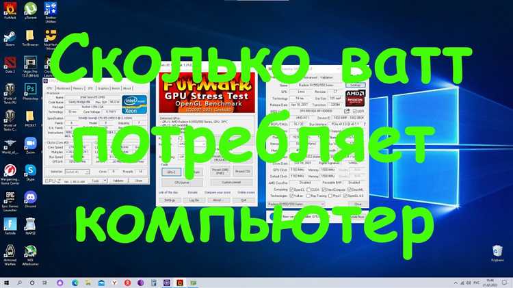Viewport: 513px width, 288px height.
Task: Click the Preset 720 button in FurMark
Action: [242, 171]
